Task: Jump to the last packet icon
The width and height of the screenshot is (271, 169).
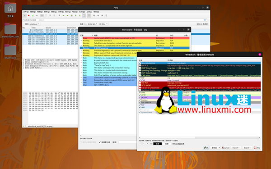Action: click(x=79, y=15)
